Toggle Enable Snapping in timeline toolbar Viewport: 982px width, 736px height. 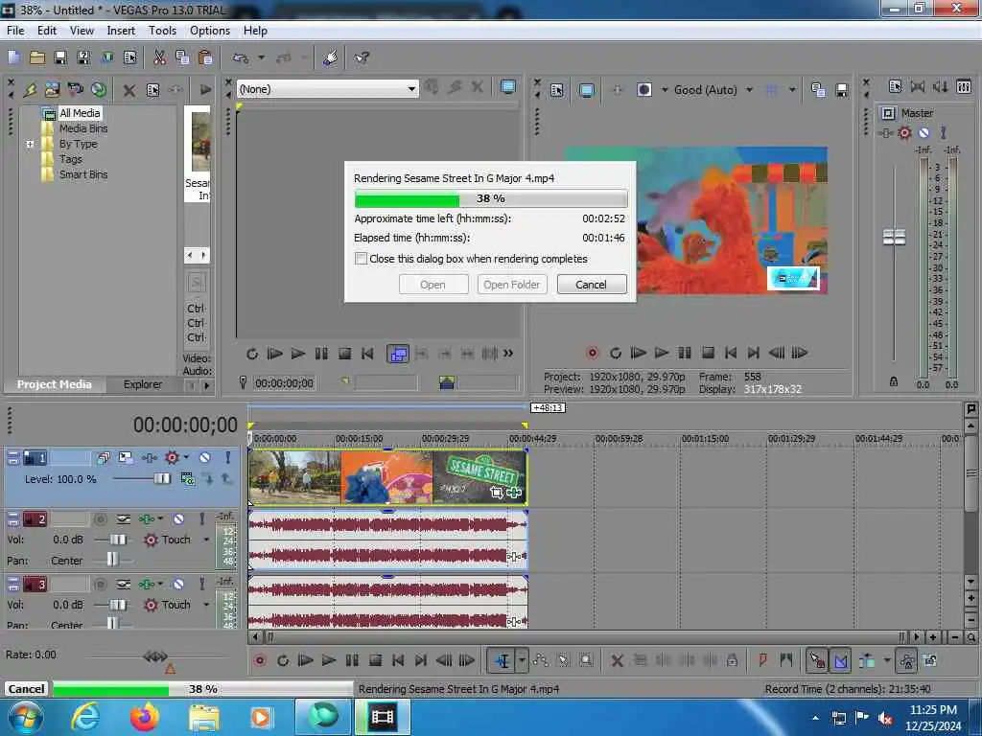(817, 660)
